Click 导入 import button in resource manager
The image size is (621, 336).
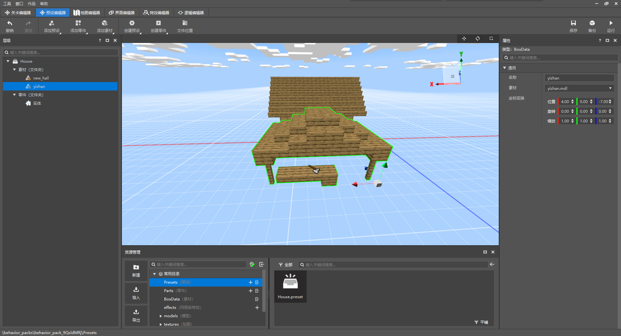[x=136, y=293]
